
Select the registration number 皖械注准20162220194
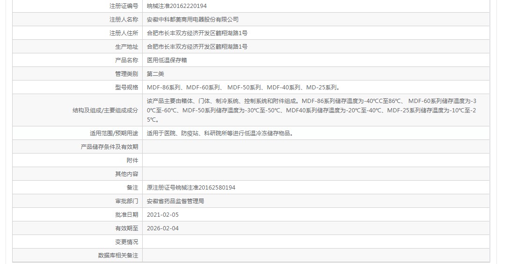177,6
